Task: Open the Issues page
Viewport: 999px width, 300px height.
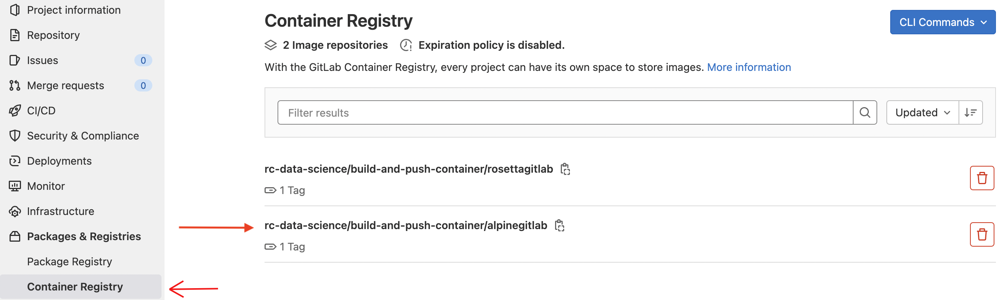Action: point(42,60)
